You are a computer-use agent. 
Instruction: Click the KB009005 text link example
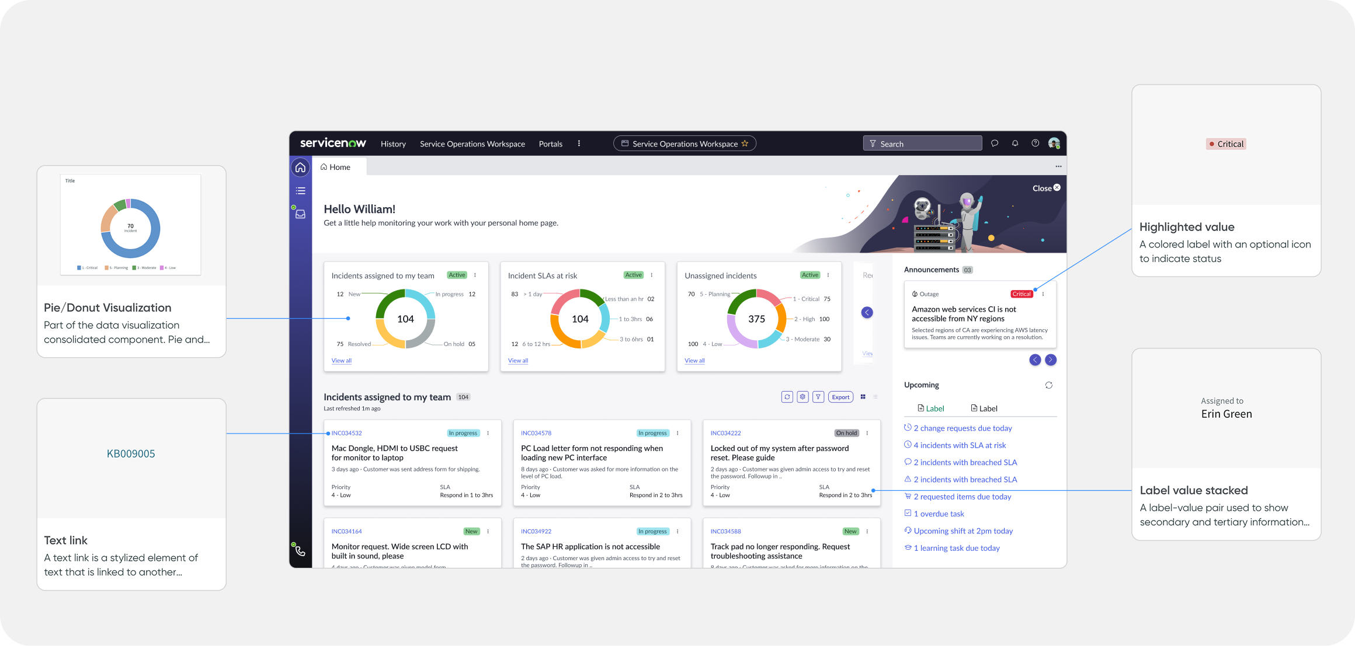(131, 454)
